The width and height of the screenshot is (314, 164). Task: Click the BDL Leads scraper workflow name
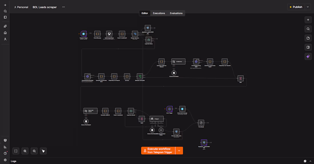pyautogui.click(x=45, y=7)
